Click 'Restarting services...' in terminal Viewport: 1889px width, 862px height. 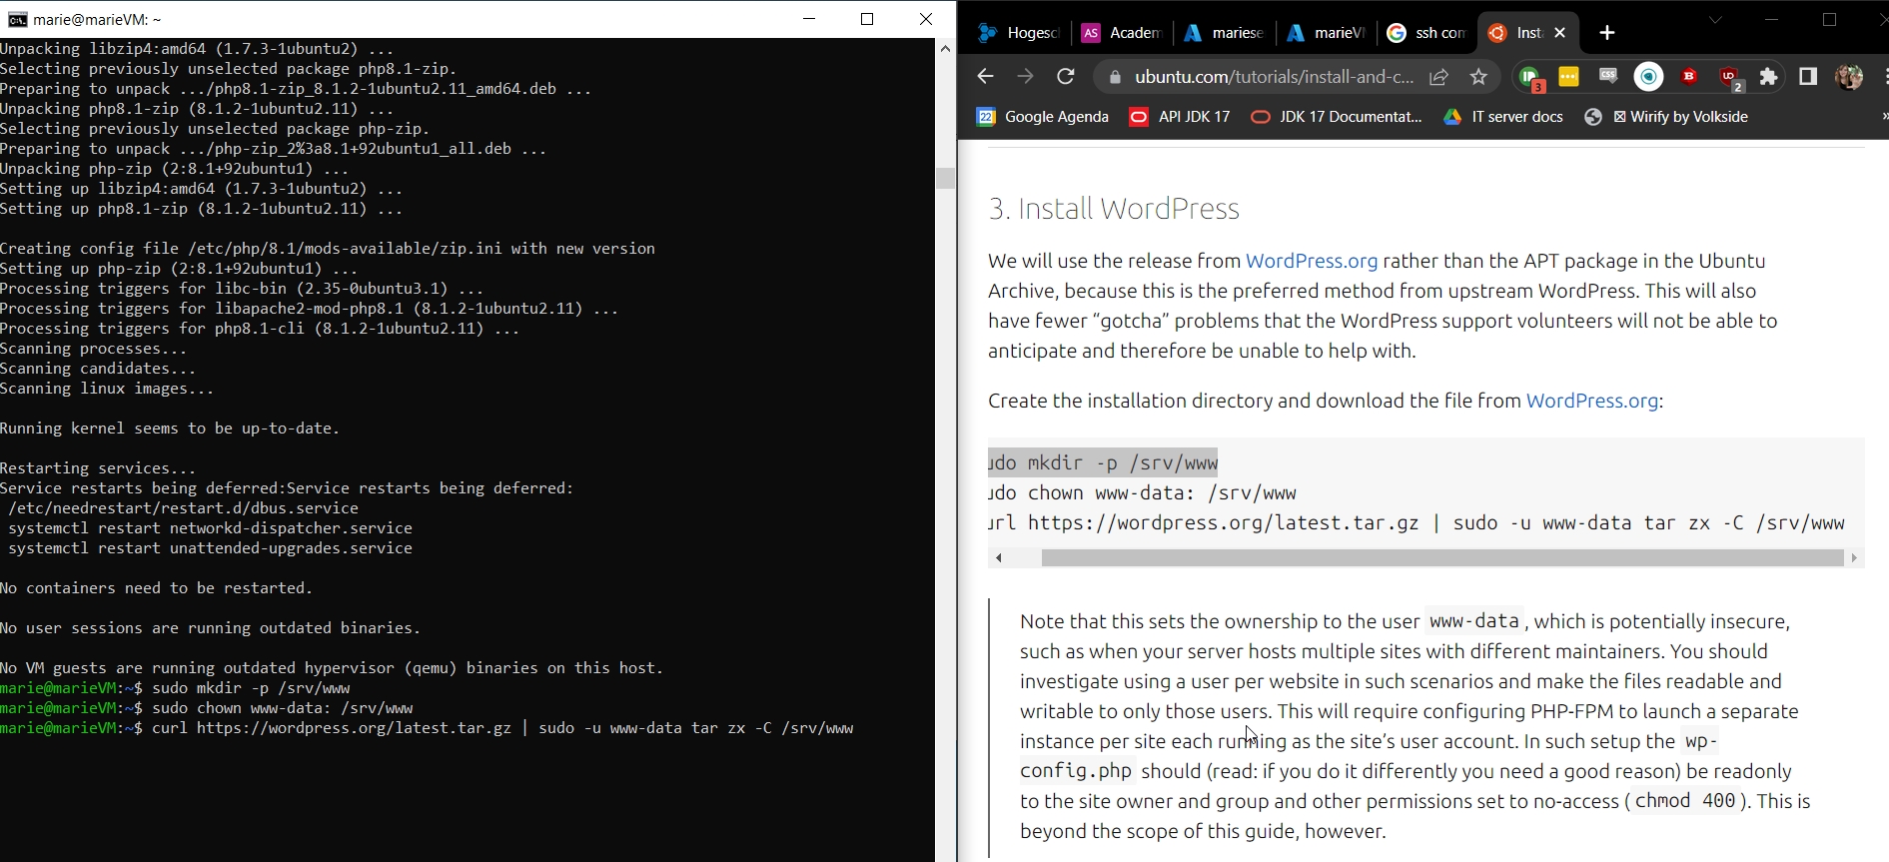(98, 468)
